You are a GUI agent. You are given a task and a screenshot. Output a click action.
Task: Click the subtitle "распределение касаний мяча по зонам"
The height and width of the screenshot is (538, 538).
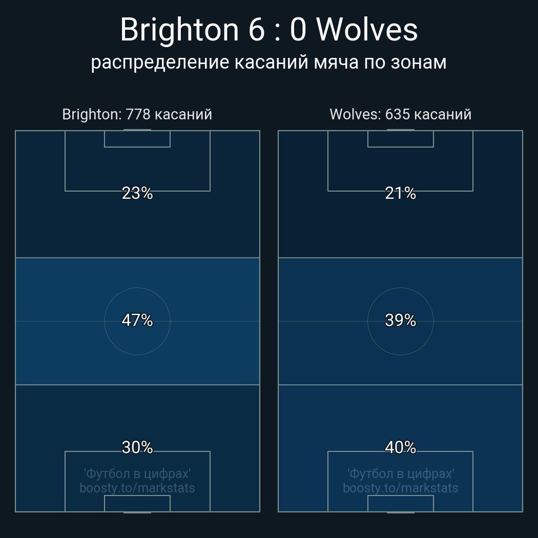tap(268, 62)
